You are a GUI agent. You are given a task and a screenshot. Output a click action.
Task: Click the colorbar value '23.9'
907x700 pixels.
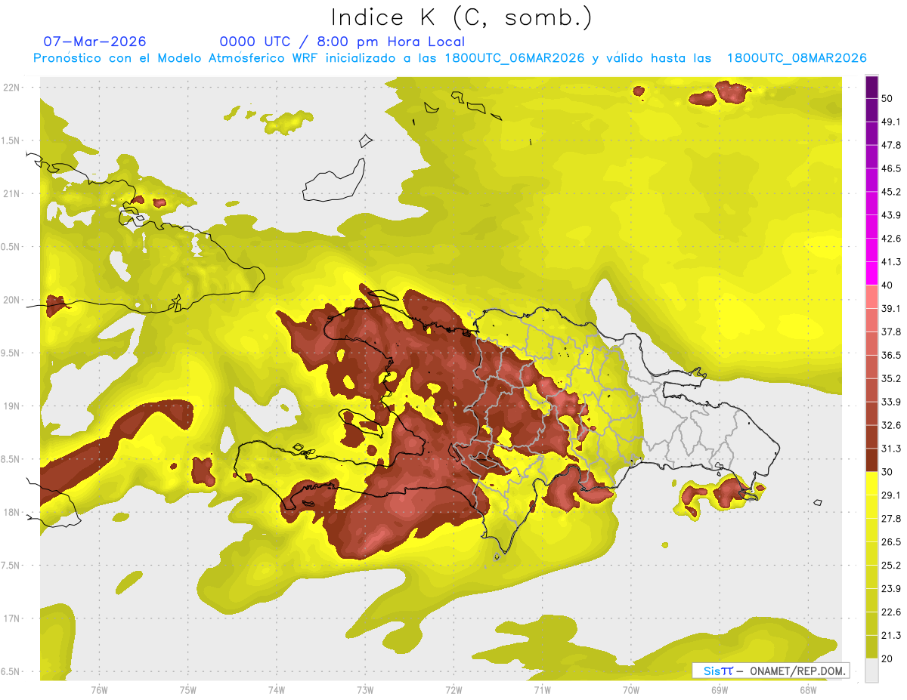click(x=891, y=589)
